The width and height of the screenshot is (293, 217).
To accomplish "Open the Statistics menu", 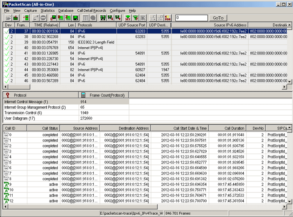I will (x=48, y=11).
